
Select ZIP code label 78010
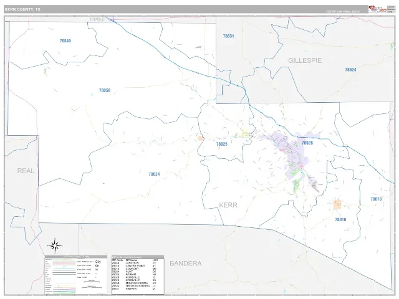340,220
